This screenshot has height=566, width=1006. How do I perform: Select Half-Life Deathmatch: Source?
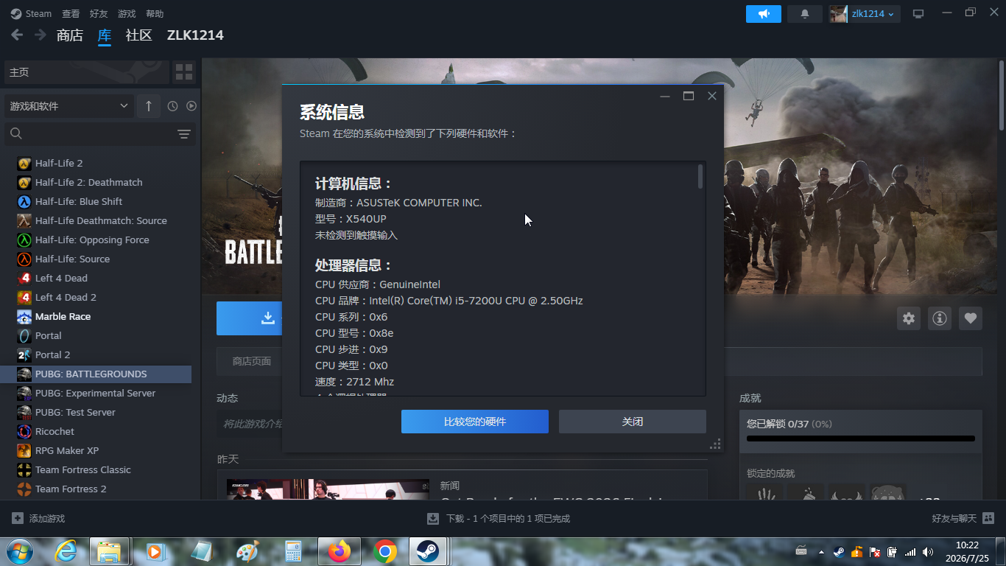tap(102, 220)
